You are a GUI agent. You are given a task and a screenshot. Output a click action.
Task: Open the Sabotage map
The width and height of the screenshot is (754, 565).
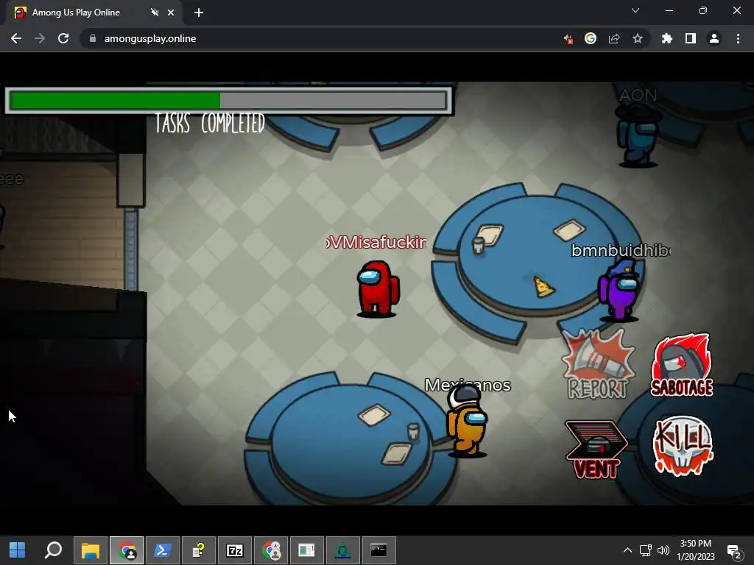pos(682,365)
